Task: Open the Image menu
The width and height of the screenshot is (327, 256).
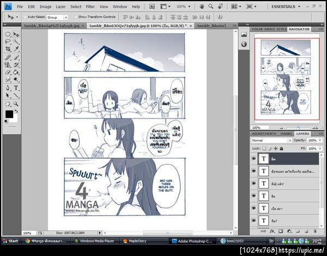Action: tap(45, 7)
